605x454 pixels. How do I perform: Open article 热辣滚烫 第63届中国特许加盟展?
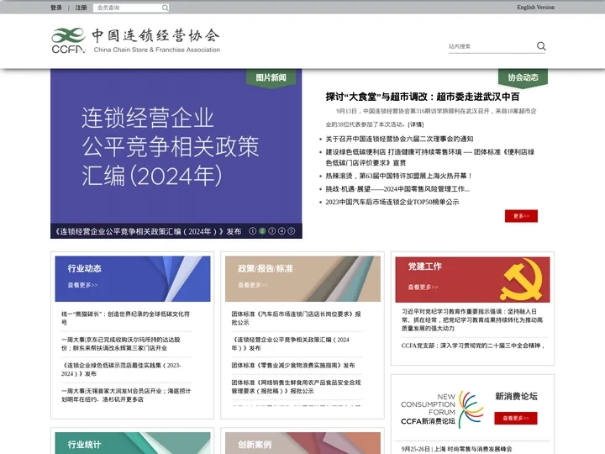[399, 176]
